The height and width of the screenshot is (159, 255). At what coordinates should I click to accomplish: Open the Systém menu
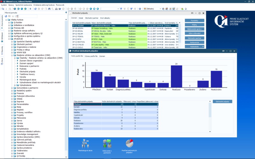[x=4, y=5]
